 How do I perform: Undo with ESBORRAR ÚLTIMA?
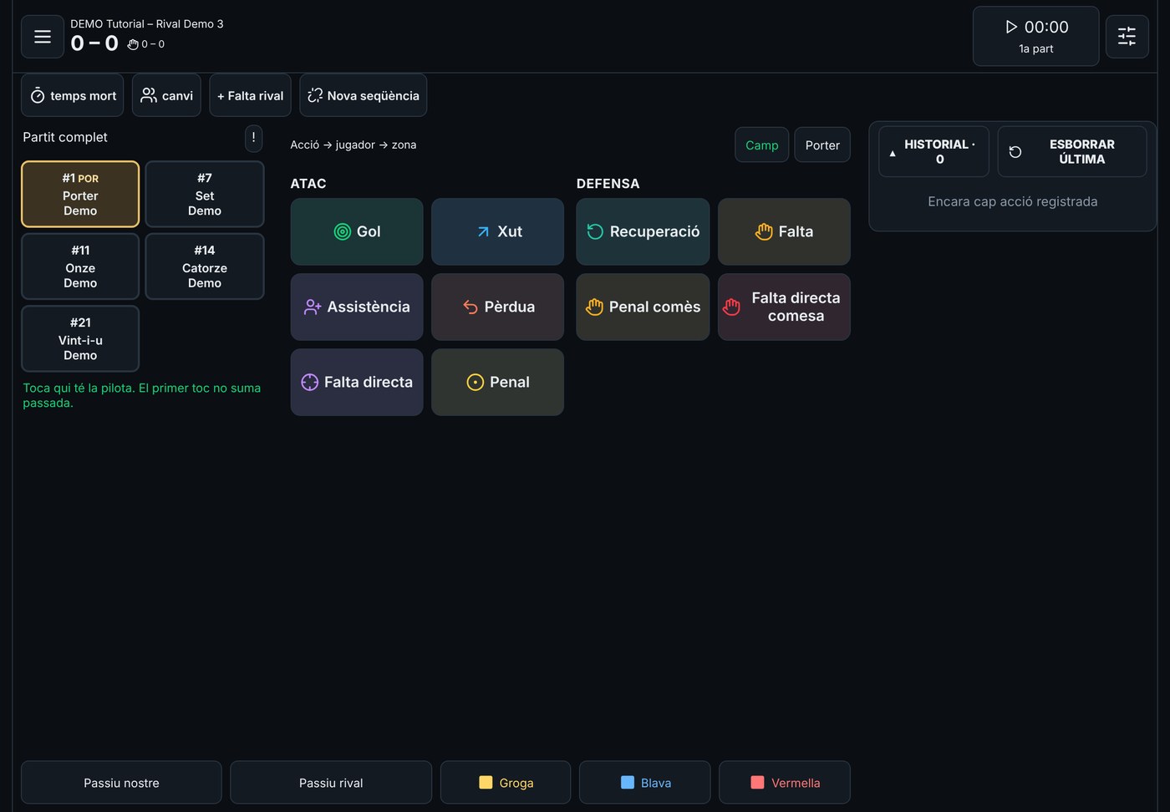pyautogui.click(x=1072, y=151)
